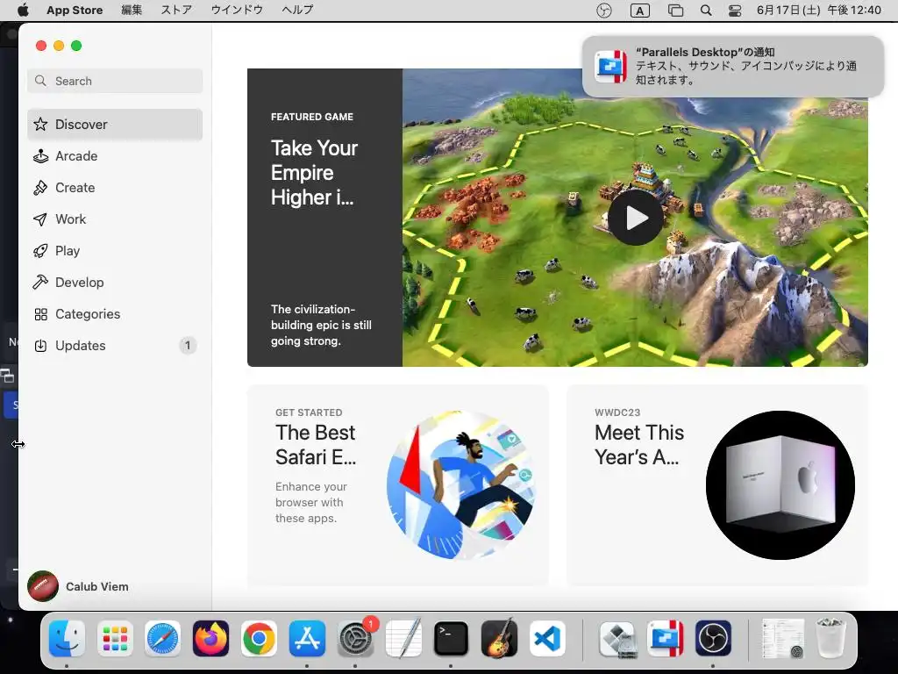Open the Apple menu
Viewport: 898px width, 674px height.
(x=23, y=10)
